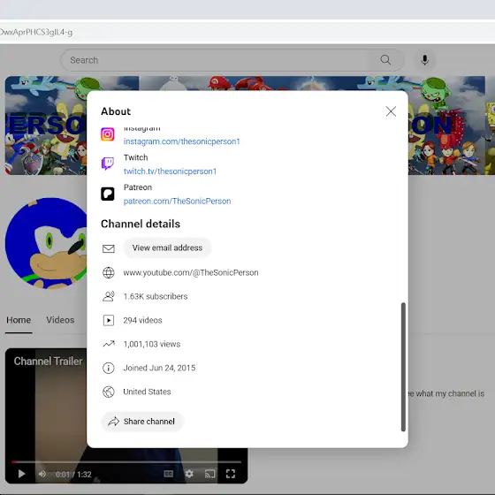Click the Twitch logo icon

[108, 164]
